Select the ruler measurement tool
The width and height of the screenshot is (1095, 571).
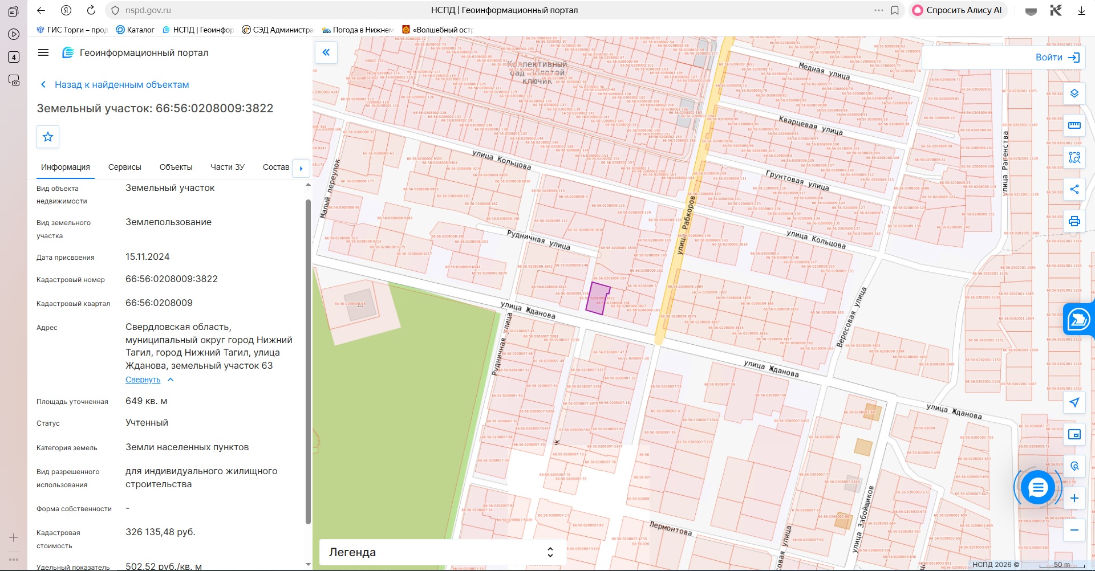(x=1074, y=125)
